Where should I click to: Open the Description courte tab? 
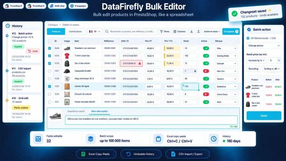(76, 111)
